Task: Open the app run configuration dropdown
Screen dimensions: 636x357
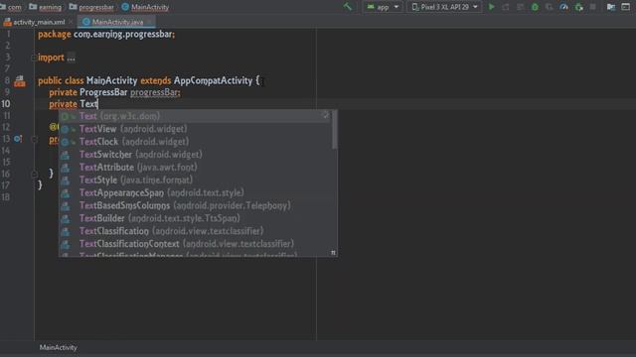Action: point(383,7)
